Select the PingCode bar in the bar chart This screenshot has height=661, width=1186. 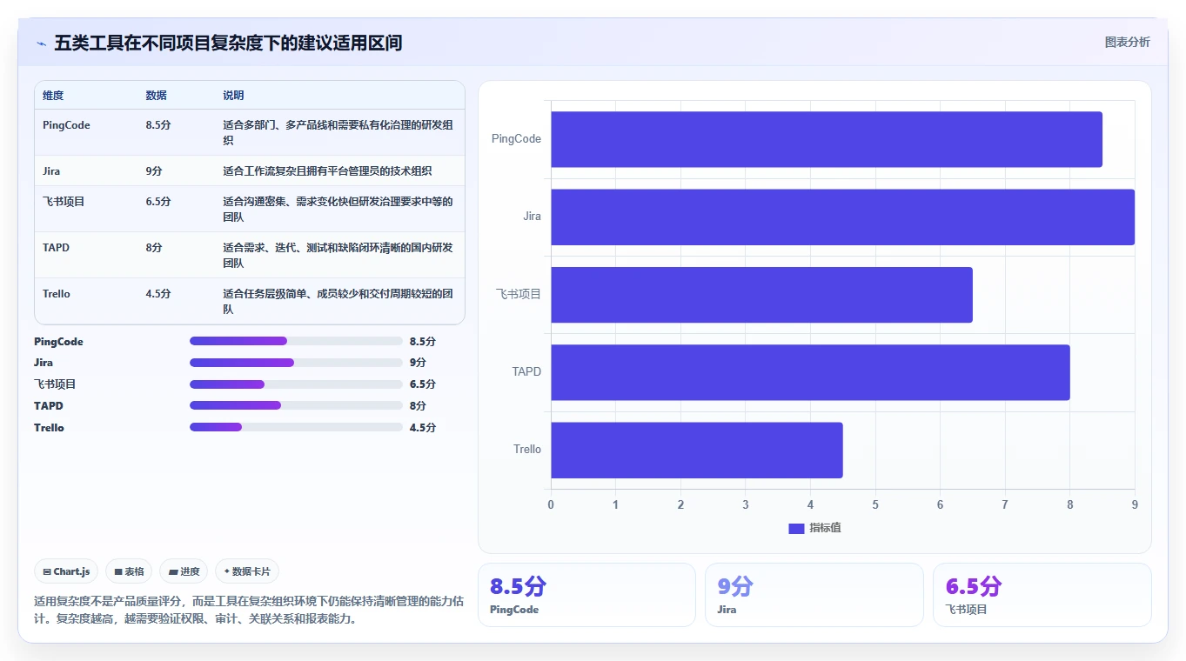[x=827, y=139]
